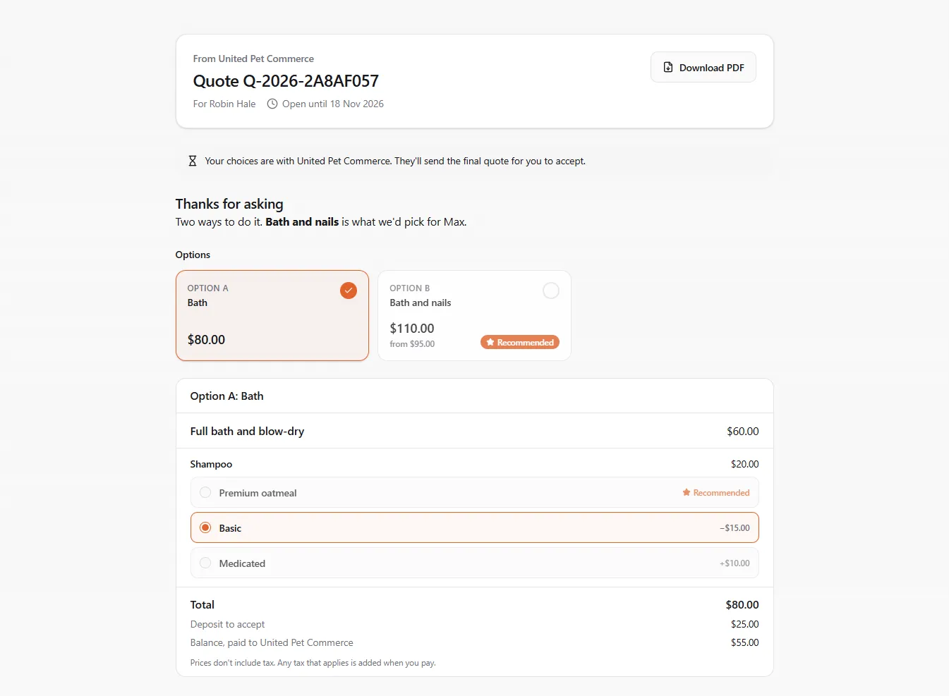This screenshot has height=696, width=949.
Task: Click the tax disclaimer note
Action: pyautogui.click(x=313, y=663)
